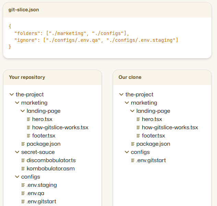This screenshot has height=206, width=217.
Task: Collapse marketing chevron in Your repository
Action: (17, 103)
